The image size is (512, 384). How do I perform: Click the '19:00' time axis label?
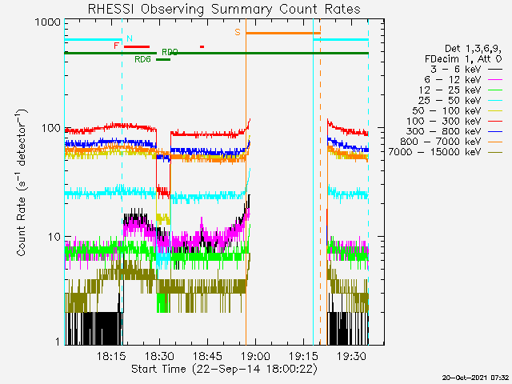pyautogui.click(x=255, y=356)
